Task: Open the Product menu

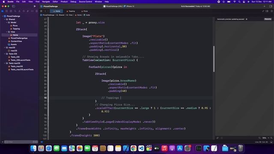Action: (64, 2)
